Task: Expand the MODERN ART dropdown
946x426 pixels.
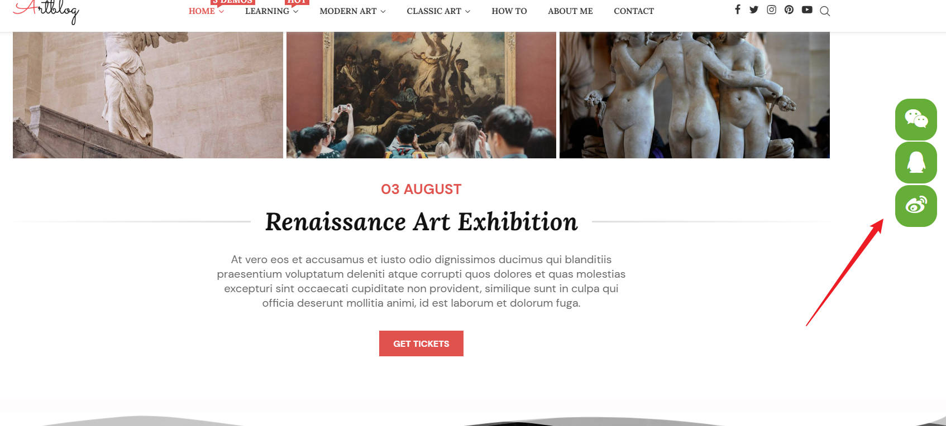Action: (352, 11)
